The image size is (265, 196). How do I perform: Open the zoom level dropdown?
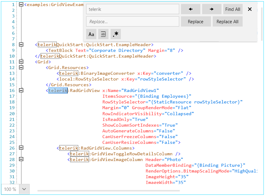(x=24, y=189)
